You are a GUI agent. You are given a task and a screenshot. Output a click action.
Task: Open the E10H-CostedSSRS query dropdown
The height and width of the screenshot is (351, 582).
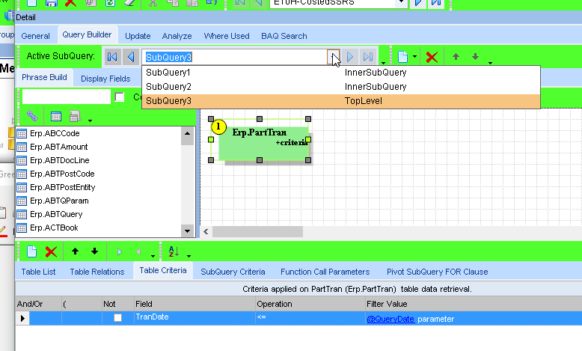(x=401, y=3)
